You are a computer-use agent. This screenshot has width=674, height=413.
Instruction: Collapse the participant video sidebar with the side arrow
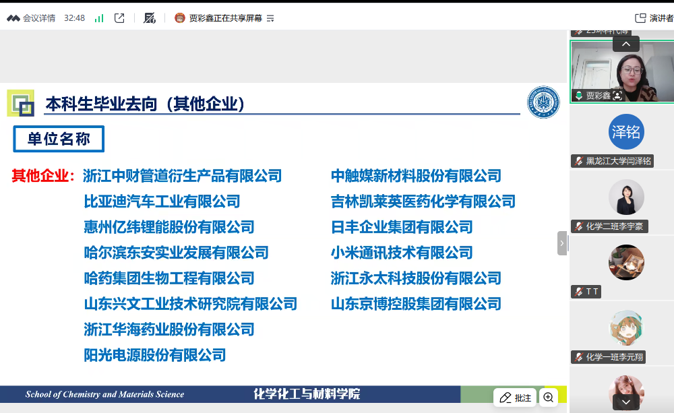tap(562, 243)
